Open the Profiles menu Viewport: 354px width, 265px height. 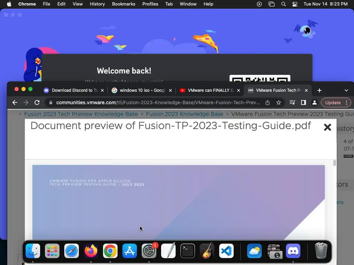pos(150,4)
